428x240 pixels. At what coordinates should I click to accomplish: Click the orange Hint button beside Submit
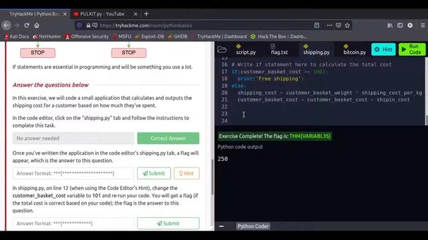(187, 173)
